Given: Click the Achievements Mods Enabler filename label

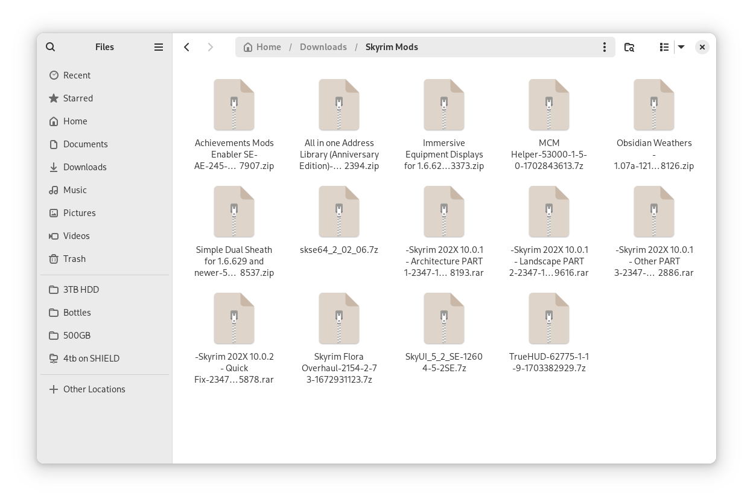Looking at the screenshot, I should click(234, 155).
